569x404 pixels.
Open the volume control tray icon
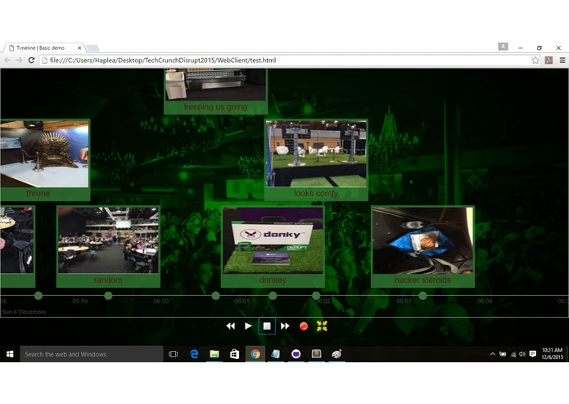522,354
